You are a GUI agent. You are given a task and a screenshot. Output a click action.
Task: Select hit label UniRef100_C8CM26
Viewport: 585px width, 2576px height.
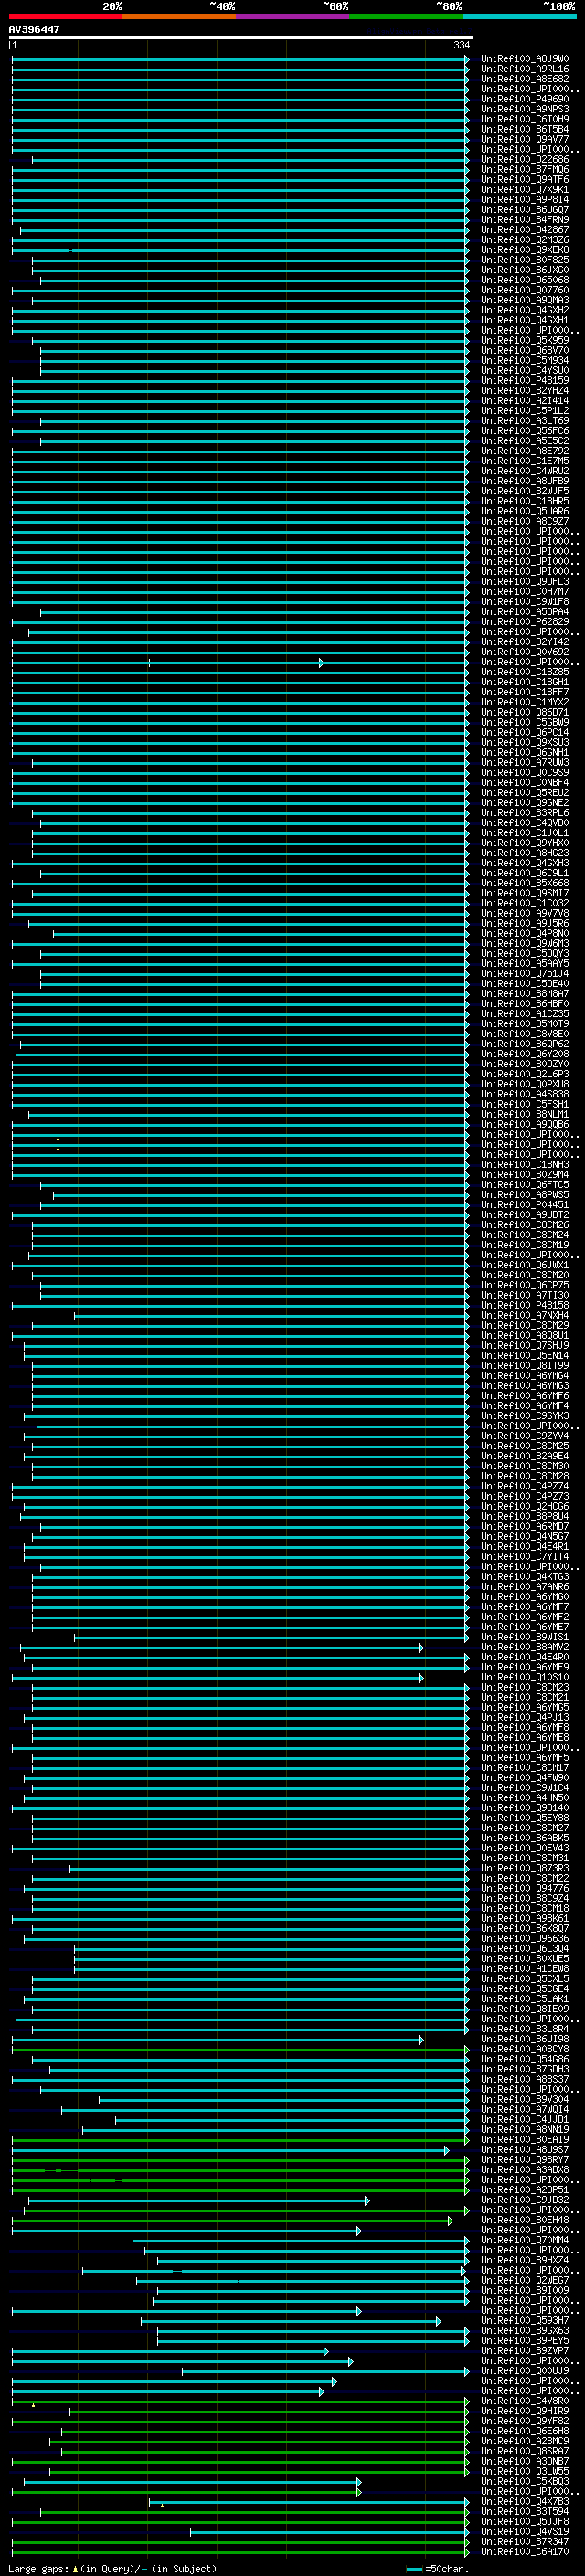tap(525, 1225)
